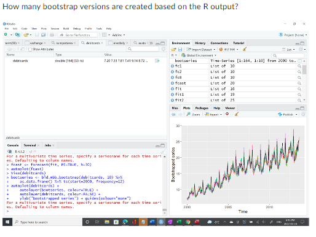Switch to the Packages tab
The height and width of the screenshot is (237, 316).
coord(202,108)
